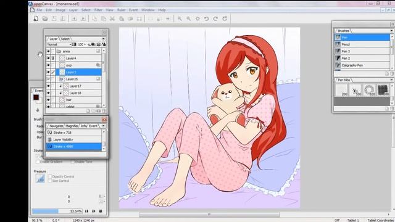Switch to the Magnifier tab

[72, 126]
